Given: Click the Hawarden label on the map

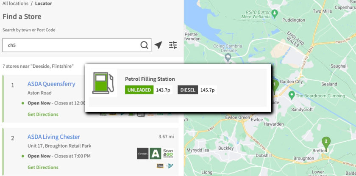Looking at the screenshot, I should pyautogui.click(x=274, y=124).
